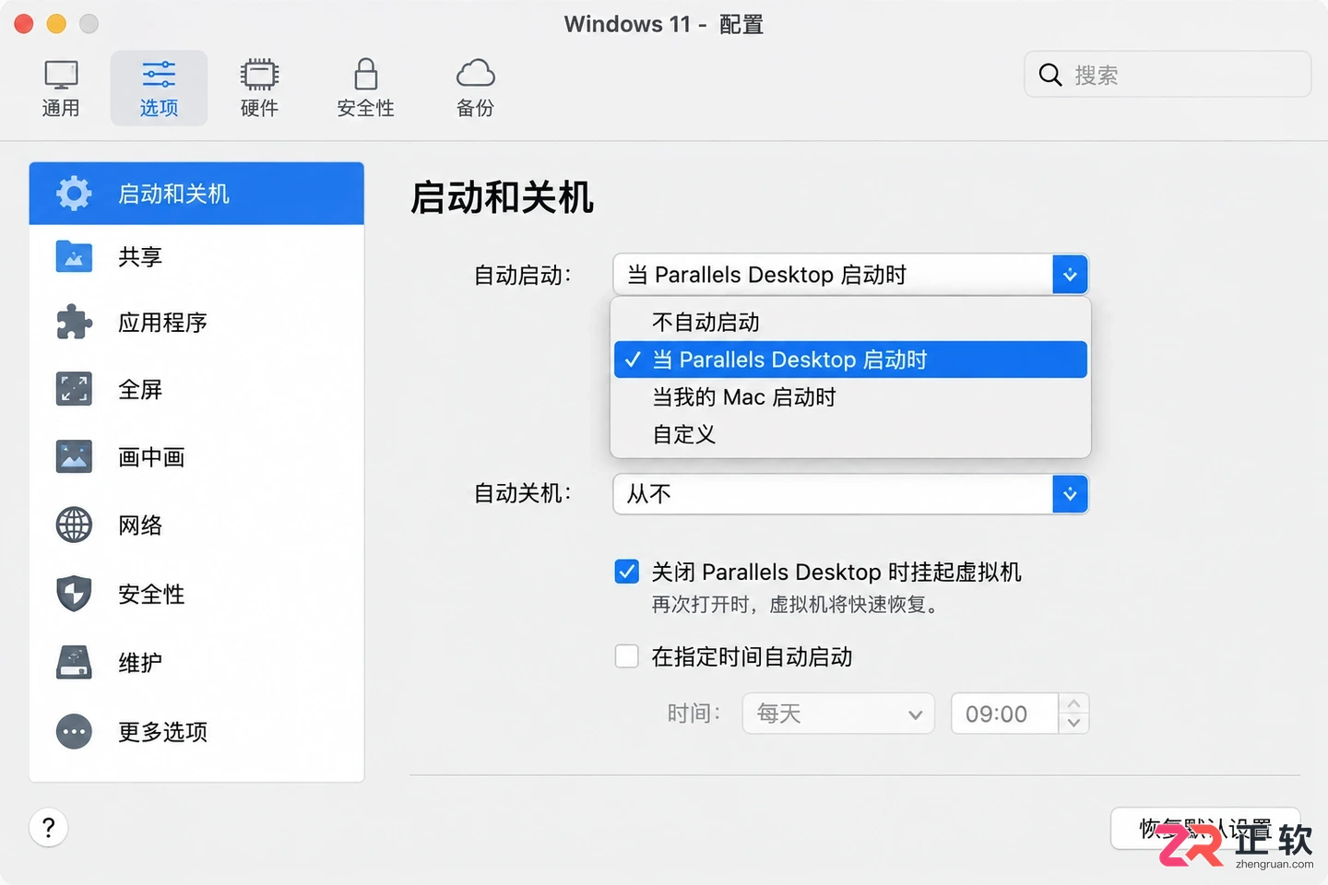
Task: Click the 恢复默认设置 button
Action: pyautogui.click(x=1205, y=829)
